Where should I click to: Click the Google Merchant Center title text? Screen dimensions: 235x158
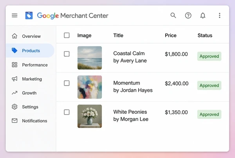(73, 16)
